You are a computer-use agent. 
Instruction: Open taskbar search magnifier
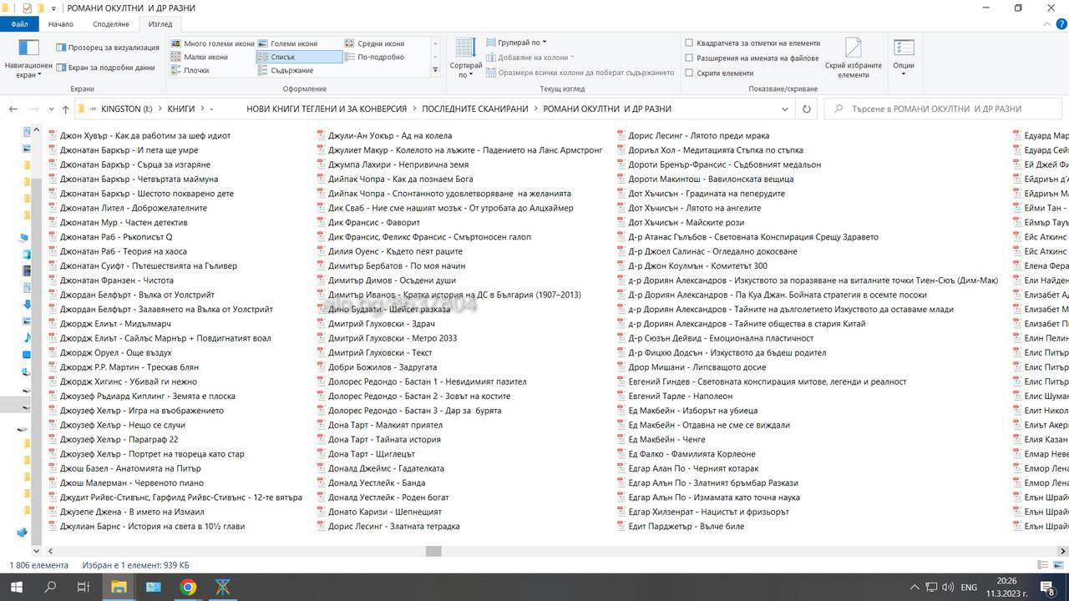(50, 587)
